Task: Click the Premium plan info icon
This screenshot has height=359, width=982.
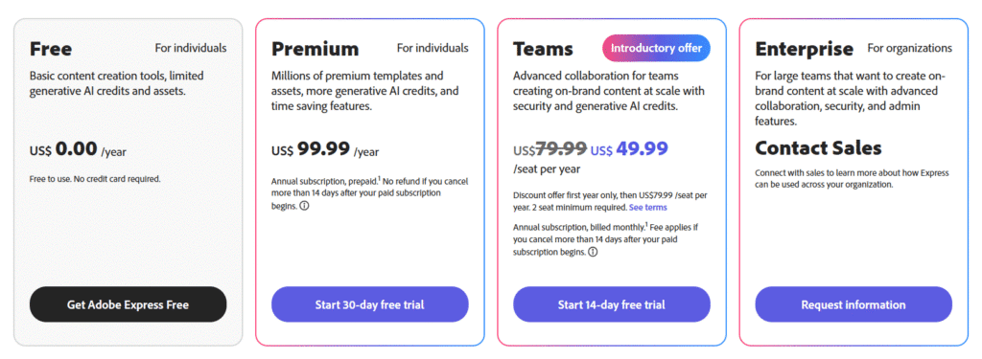Action: click(304, 206)
